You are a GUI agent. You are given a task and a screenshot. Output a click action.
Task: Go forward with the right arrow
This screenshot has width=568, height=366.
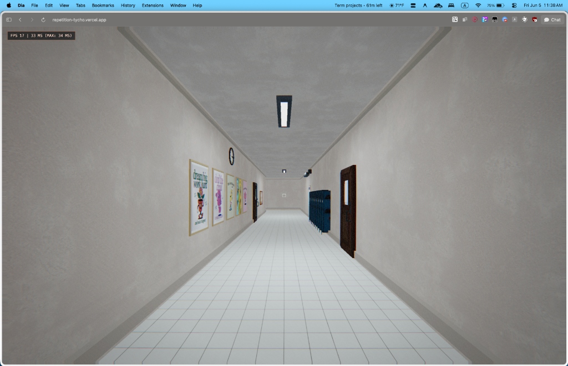click(32, 20)
